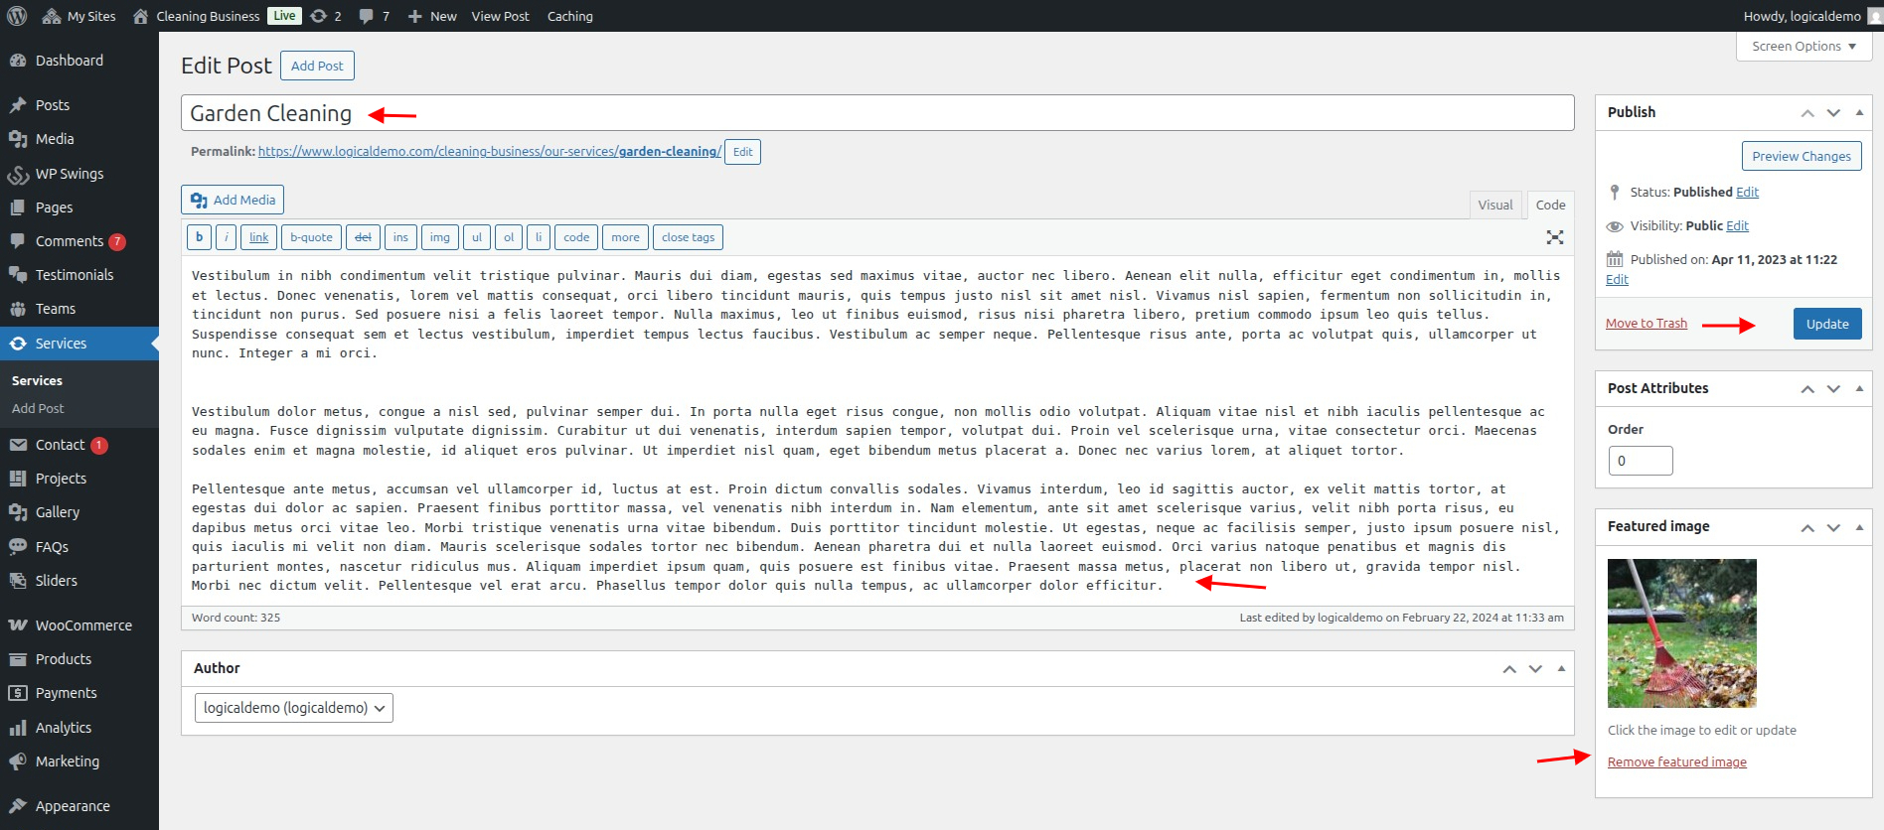1884x830 pixels.
Task: Click the Move to Trash link
Action: 1646,324
